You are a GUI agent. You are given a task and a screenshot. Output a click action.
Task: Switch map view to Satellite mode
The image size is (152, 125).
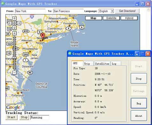(x=111, y=18)
